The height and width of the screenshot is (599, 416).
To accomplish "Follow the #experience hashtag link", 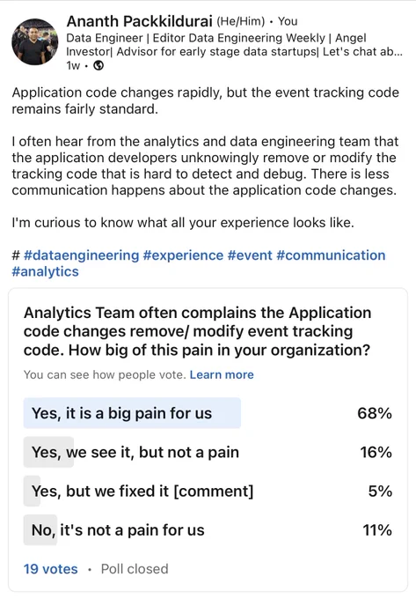I will pos(183,255).
